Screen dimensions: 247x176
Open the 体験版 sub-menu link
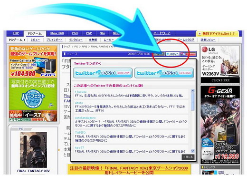click(93, 40)
